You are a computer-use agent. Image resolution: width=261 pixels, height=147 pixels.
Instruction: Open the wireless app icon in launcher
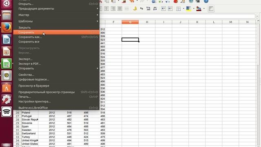tap(7, 111)
